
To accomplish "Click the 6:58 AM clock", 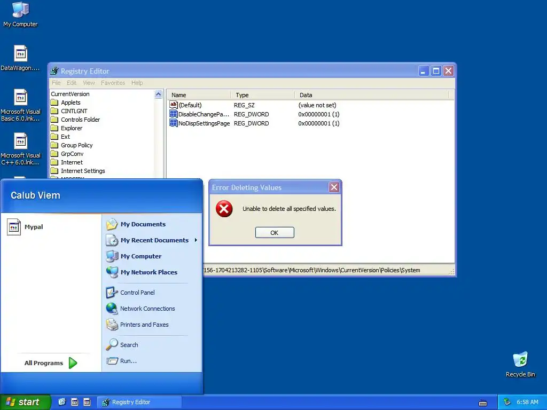I will (527, 402).
